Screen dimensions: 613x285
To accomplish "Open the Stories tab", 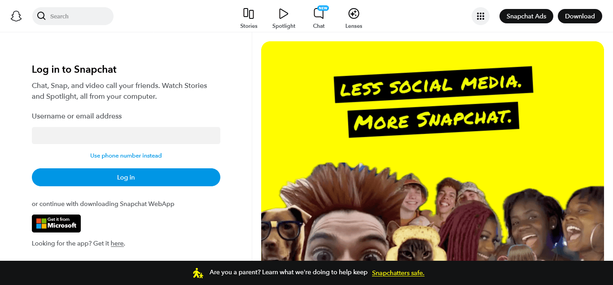I will 249,18.
